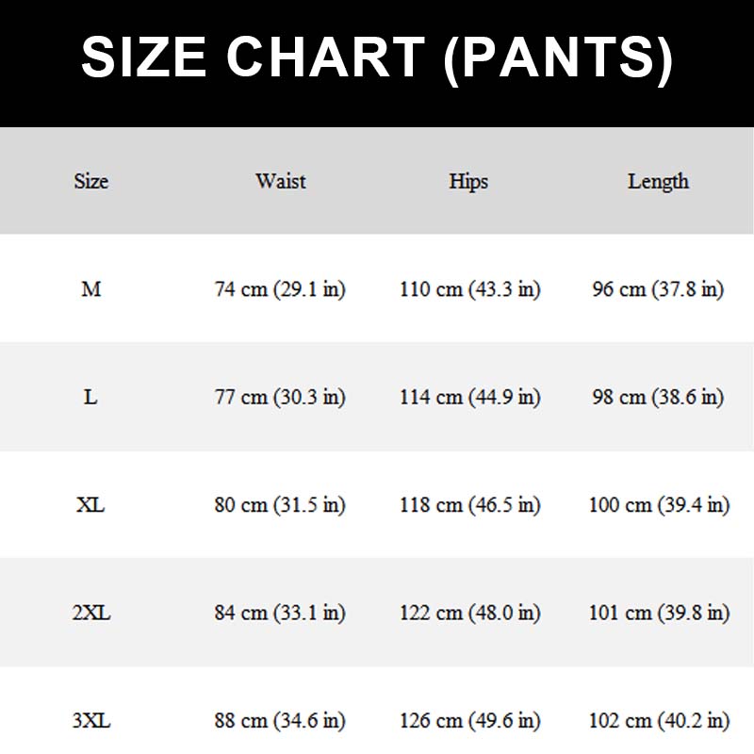Select the L size row label

pyautogui.click(x=90, y=397)
